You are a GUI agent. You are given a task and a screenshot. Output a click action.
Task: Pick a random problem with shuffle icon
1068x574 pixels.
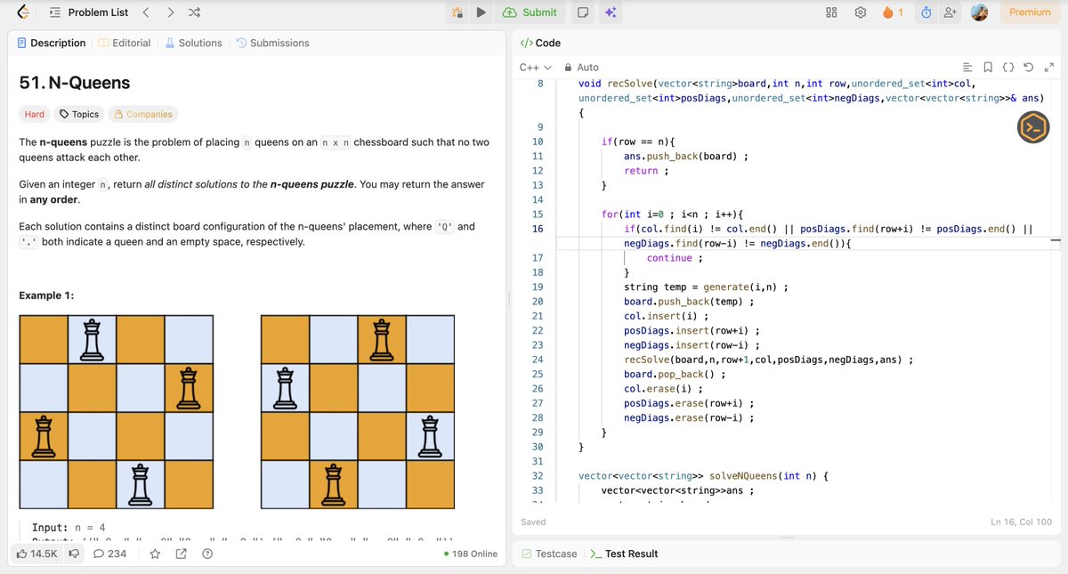tap(194, 12)
